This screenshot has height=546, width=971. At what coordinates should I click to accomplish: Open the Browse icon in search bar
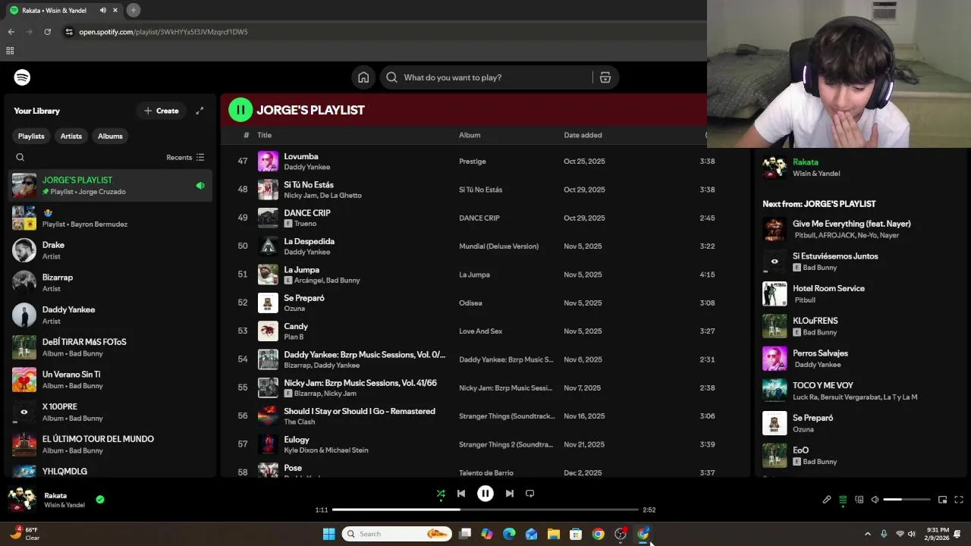605,77
